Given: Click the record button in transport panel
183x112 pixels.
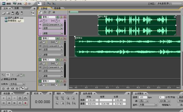Looking at the screenshot, I should coord(25,103).
